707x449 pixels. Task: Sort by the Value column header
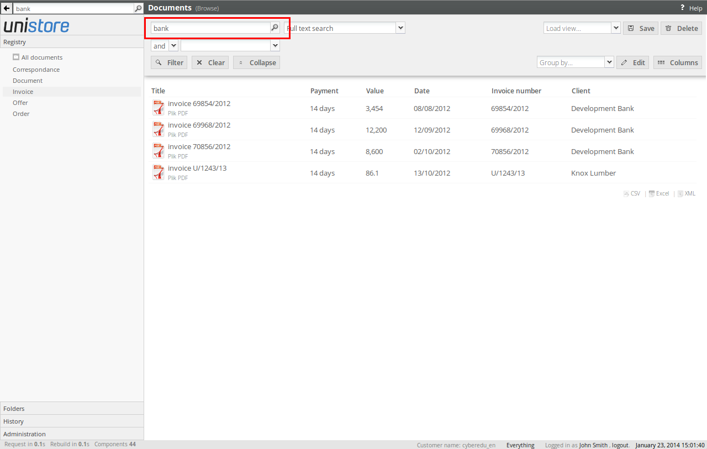coord(374,91)
